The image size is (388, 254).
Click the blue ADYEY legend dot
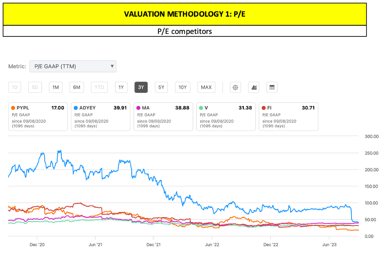click(x=76, y=108)
